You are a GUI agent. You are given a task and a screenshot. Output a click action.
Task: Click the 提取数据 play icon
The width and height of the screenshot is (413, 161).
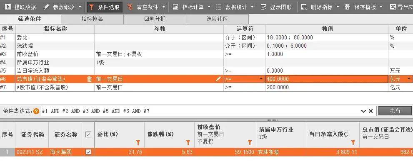pos(8,7)
